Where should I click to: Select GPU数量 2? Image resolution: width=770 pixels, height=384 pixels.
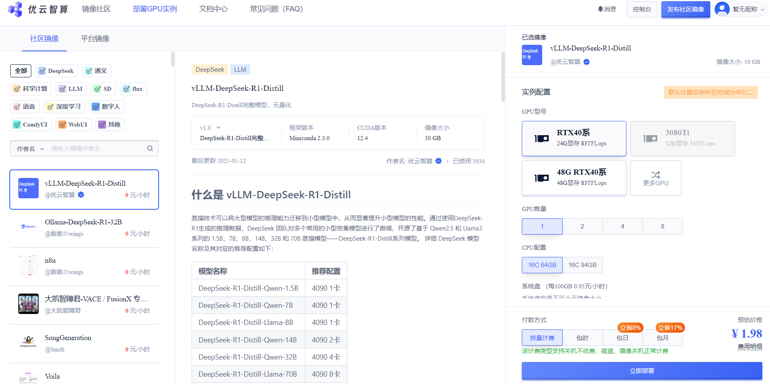point(582,226)
